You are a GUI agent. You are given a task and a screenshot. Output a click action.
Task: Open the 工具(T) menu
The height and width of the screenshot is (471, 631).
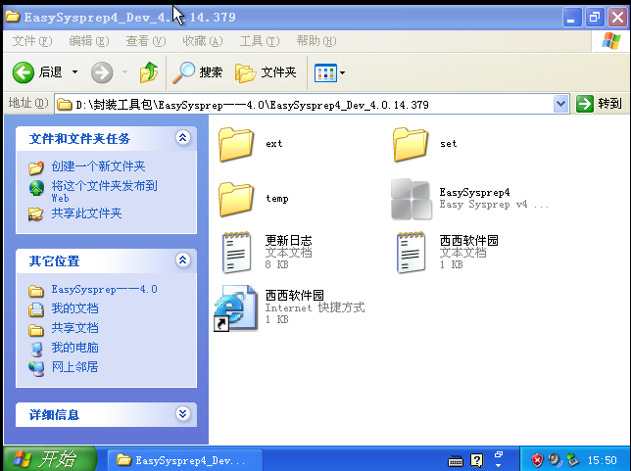pos(258,41)
